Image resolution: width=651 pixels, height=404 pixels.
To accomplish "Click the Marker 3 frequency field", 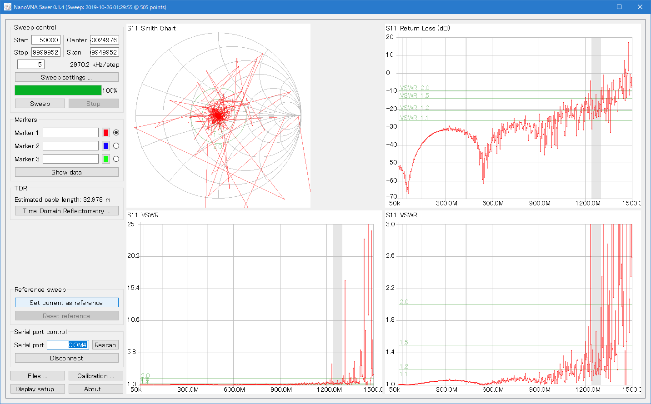I will point(70,159).
